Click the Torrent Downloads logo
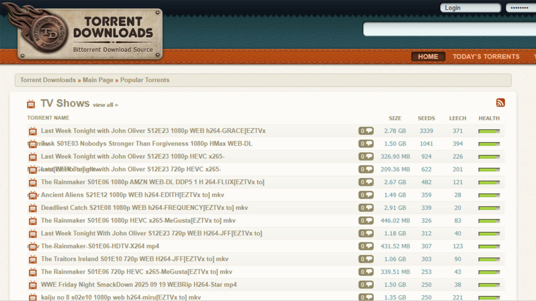This screenshot has height=301, width=536. click(x=89, y=32)
